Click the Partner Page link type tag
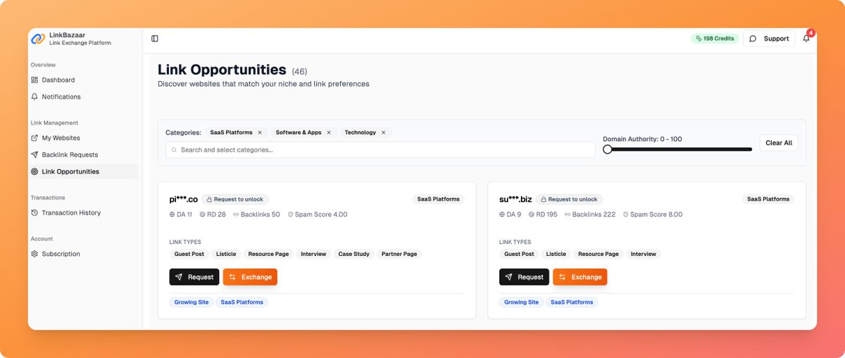The height and width of the screenshot is (358, 845). click(x=399, y=254)
